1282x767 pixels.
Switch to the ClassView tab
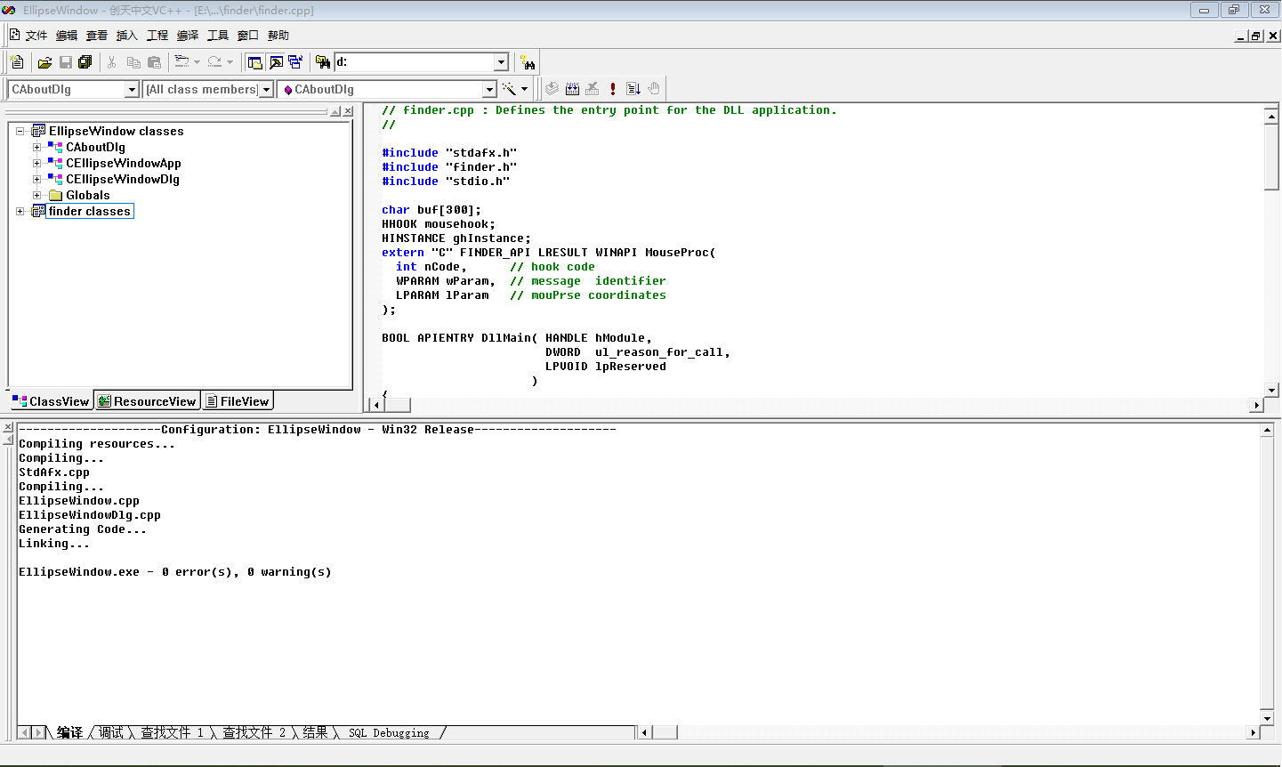[51, 401]
